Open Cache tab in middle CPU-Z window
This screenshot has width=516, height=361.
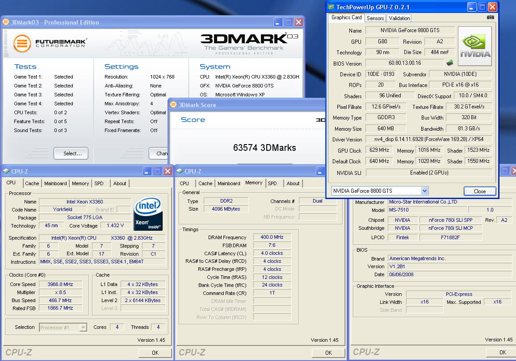[x=206, y=183]
